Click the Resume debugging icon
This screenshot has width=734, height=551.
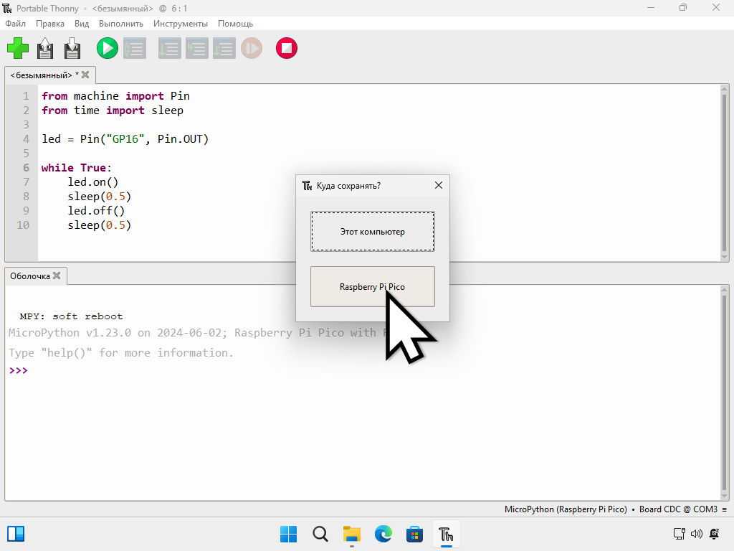252,48
